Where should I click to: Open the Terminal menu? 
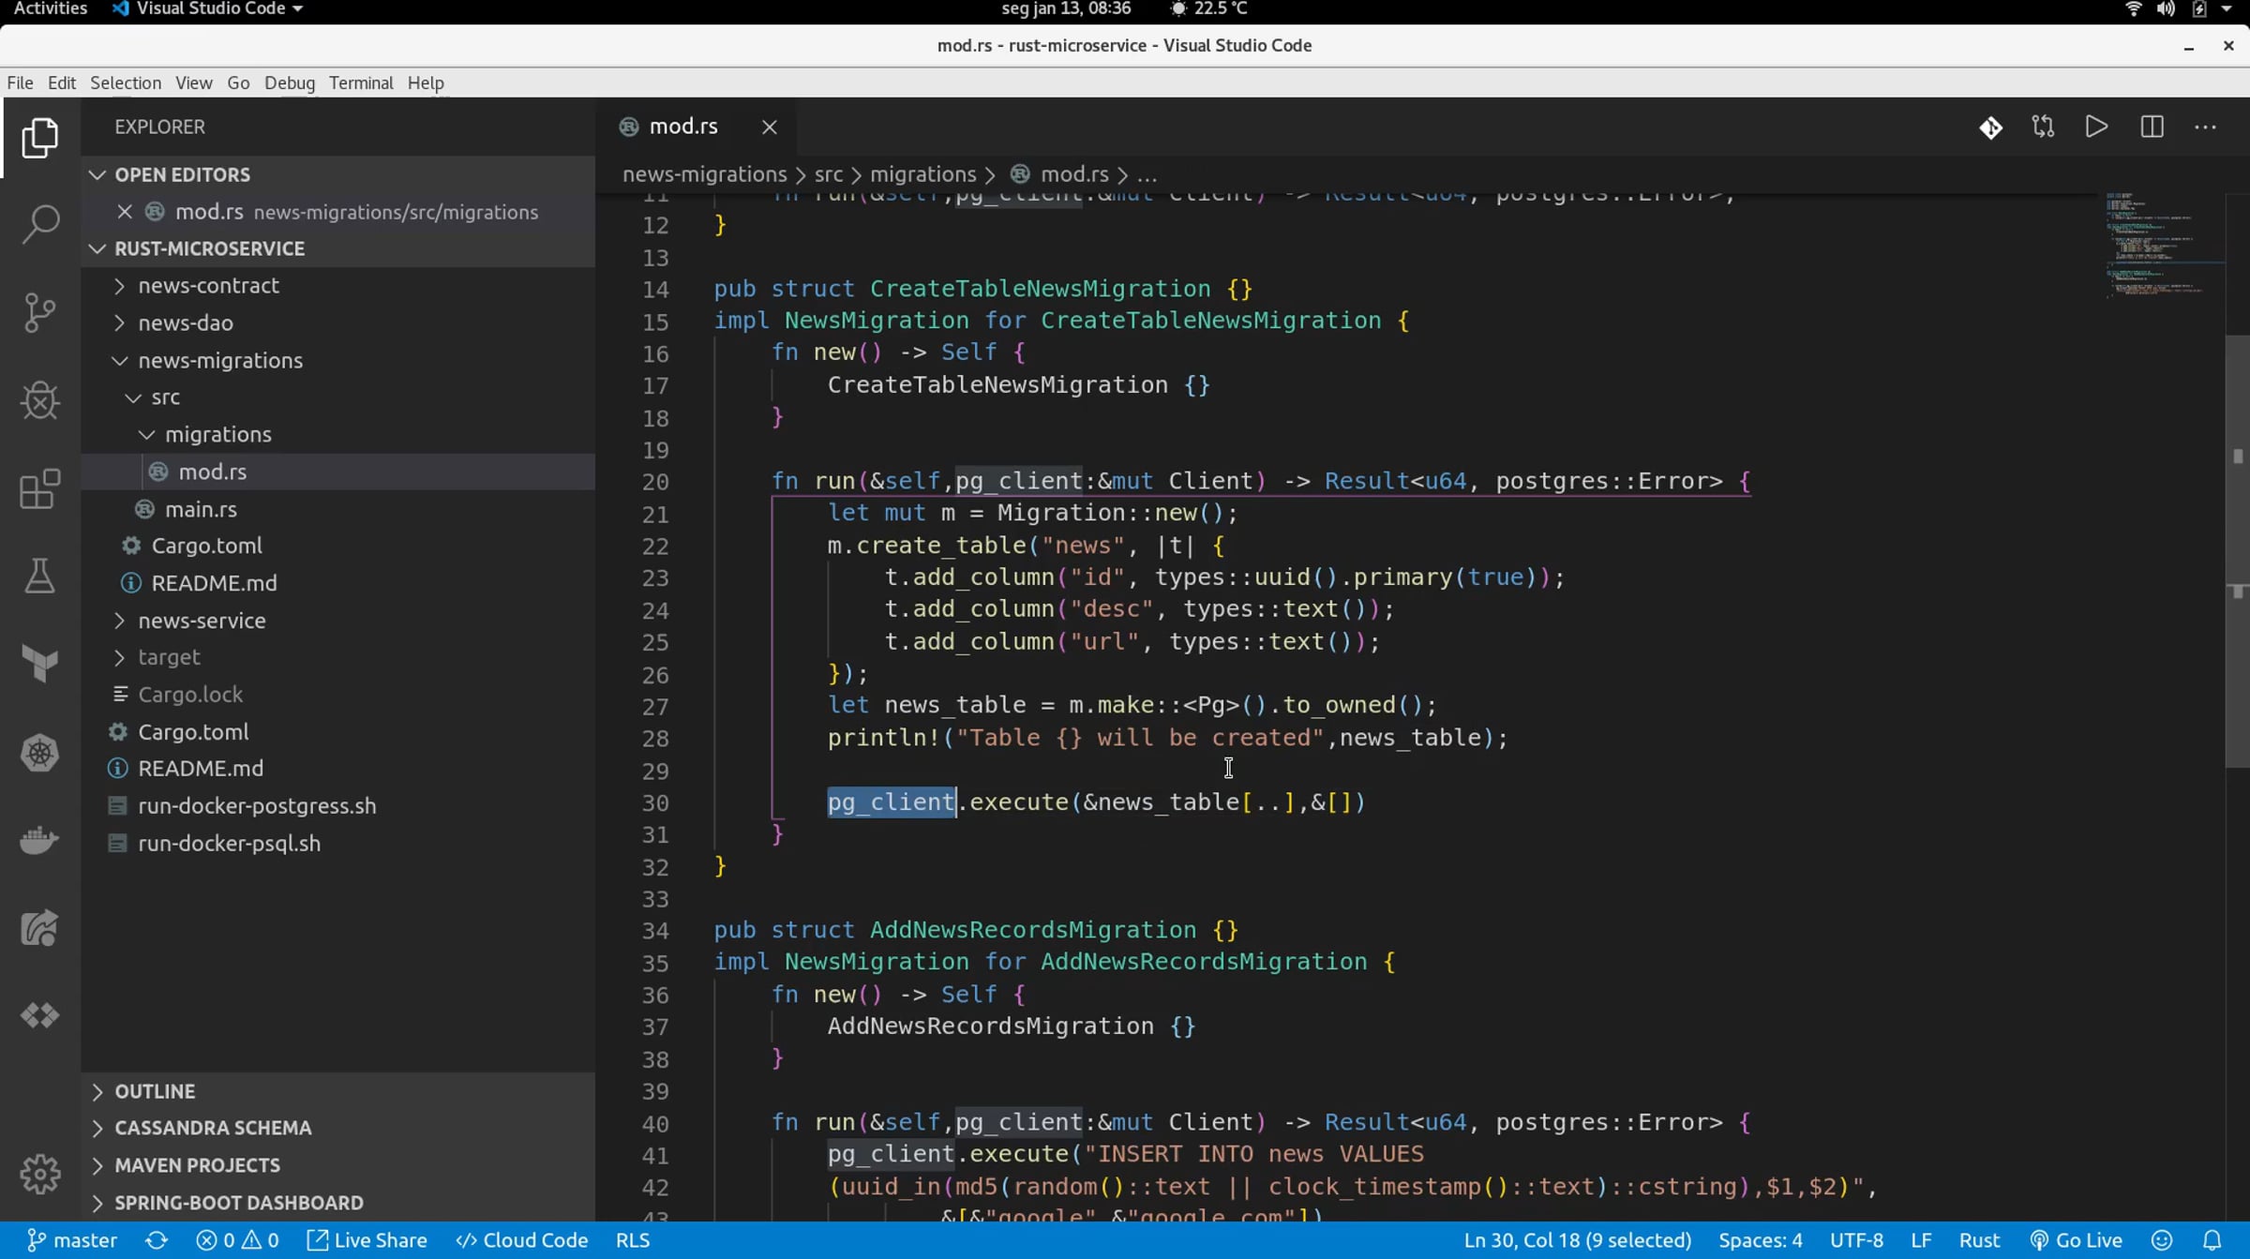[x=361, y=82]
